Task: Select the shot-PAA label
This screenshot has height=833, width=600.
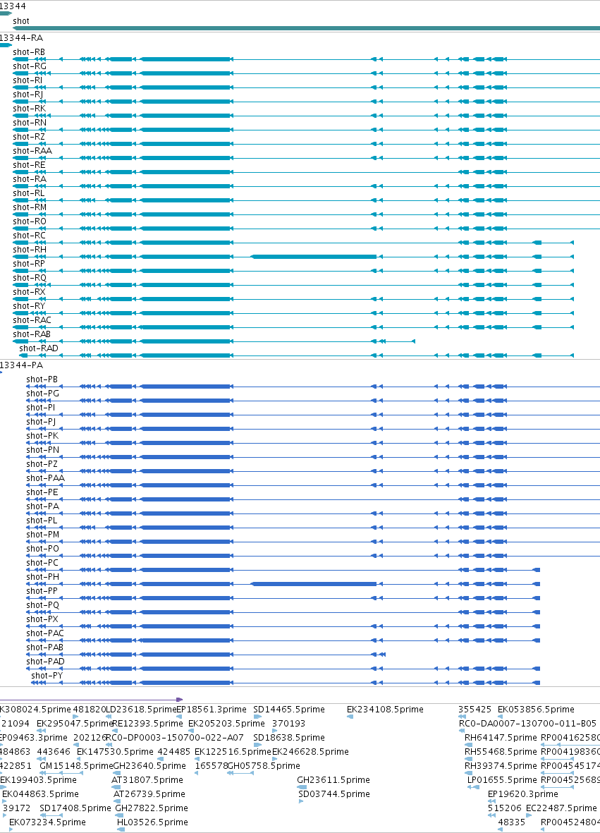Action: click(x=45, y=478)
